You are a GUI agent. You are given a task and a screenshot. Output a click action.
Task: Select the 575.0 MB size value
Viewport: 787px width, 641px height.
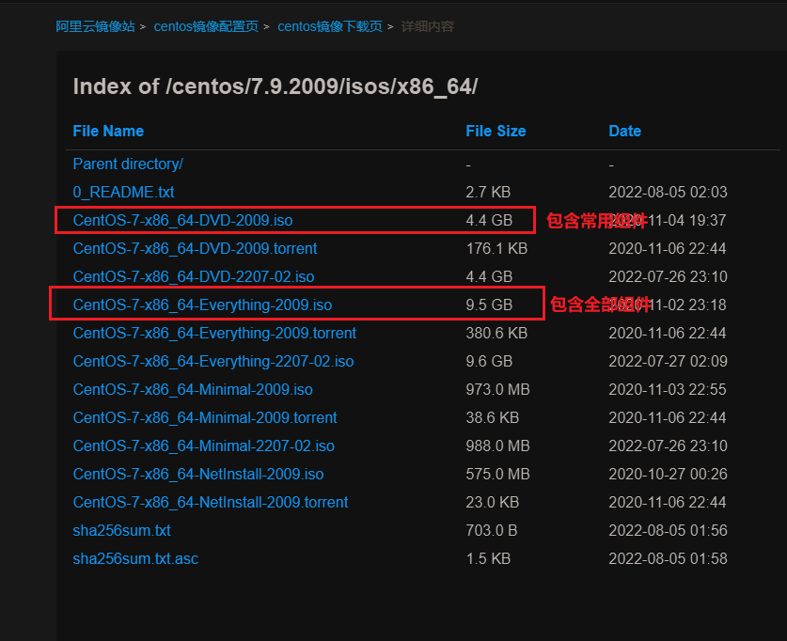(498, 474)
